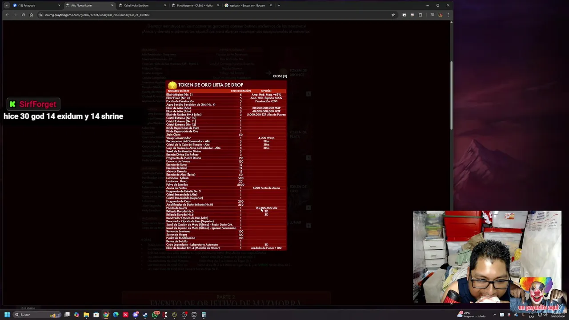The width and height of the screenshot is (569, 320).
Task: Click the Token de Oro gold coin icon
Action: point(172,85)
